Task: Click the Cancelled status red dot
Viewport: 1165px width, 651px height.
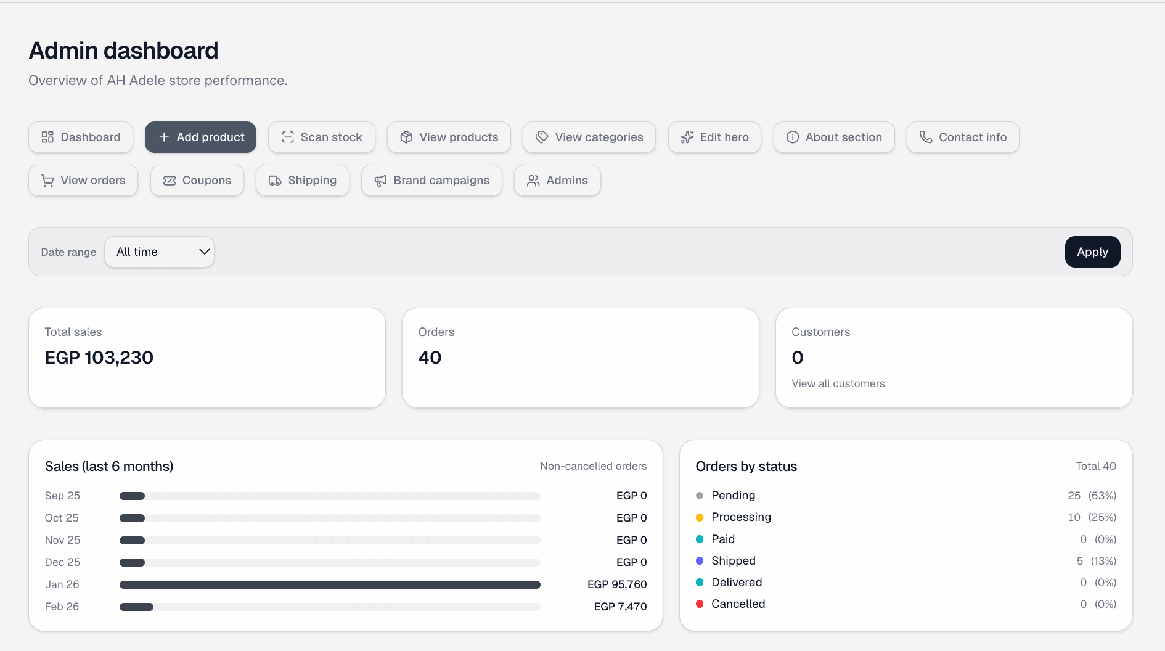Action: pos(700,604)
